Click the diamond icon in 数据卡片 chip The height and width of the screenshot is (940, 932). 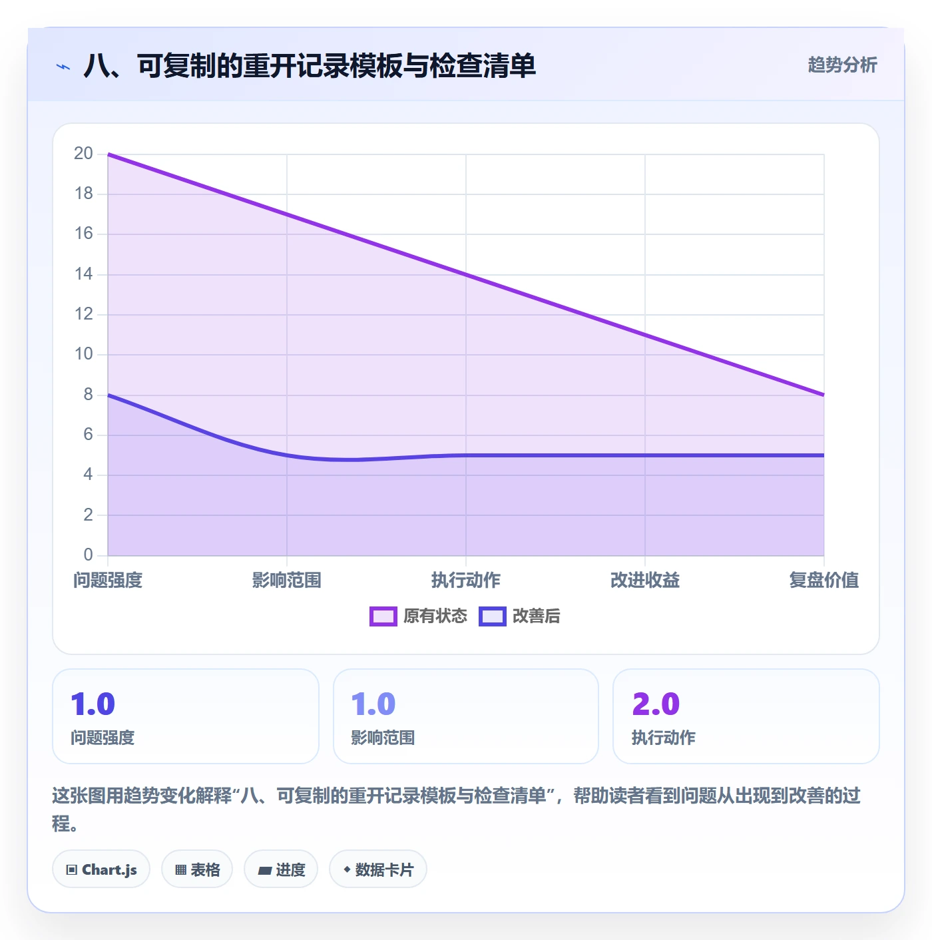pos(347,869)
